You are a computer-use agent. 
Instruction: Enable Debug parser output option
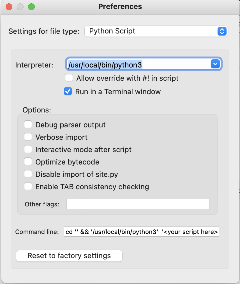coord(28,125)
